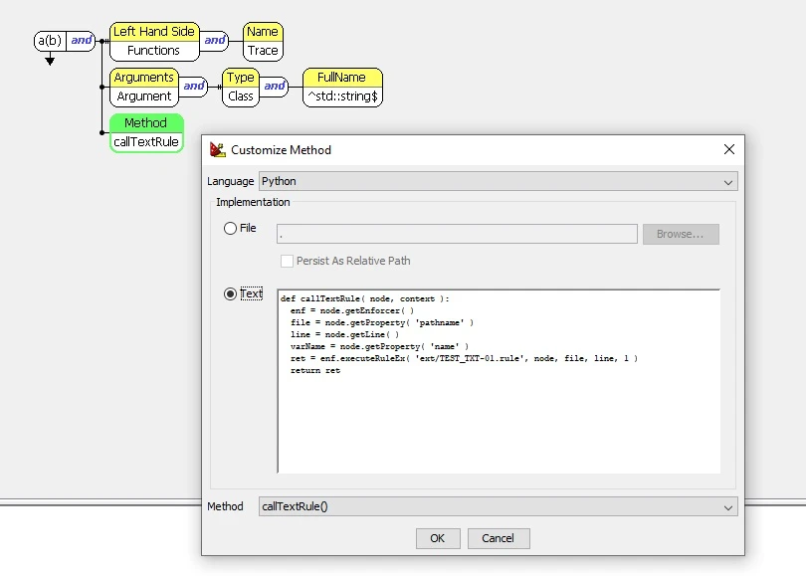
Task: Open the Method dropdown showing callTextRule()
Action: click(499, 506)
